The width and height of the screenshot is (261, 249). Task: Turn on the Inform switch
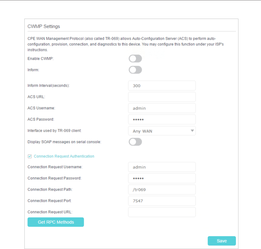135,70
